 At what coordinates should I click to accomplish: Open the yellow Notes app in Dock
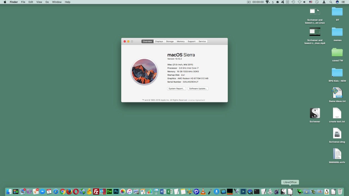point(183,192)
